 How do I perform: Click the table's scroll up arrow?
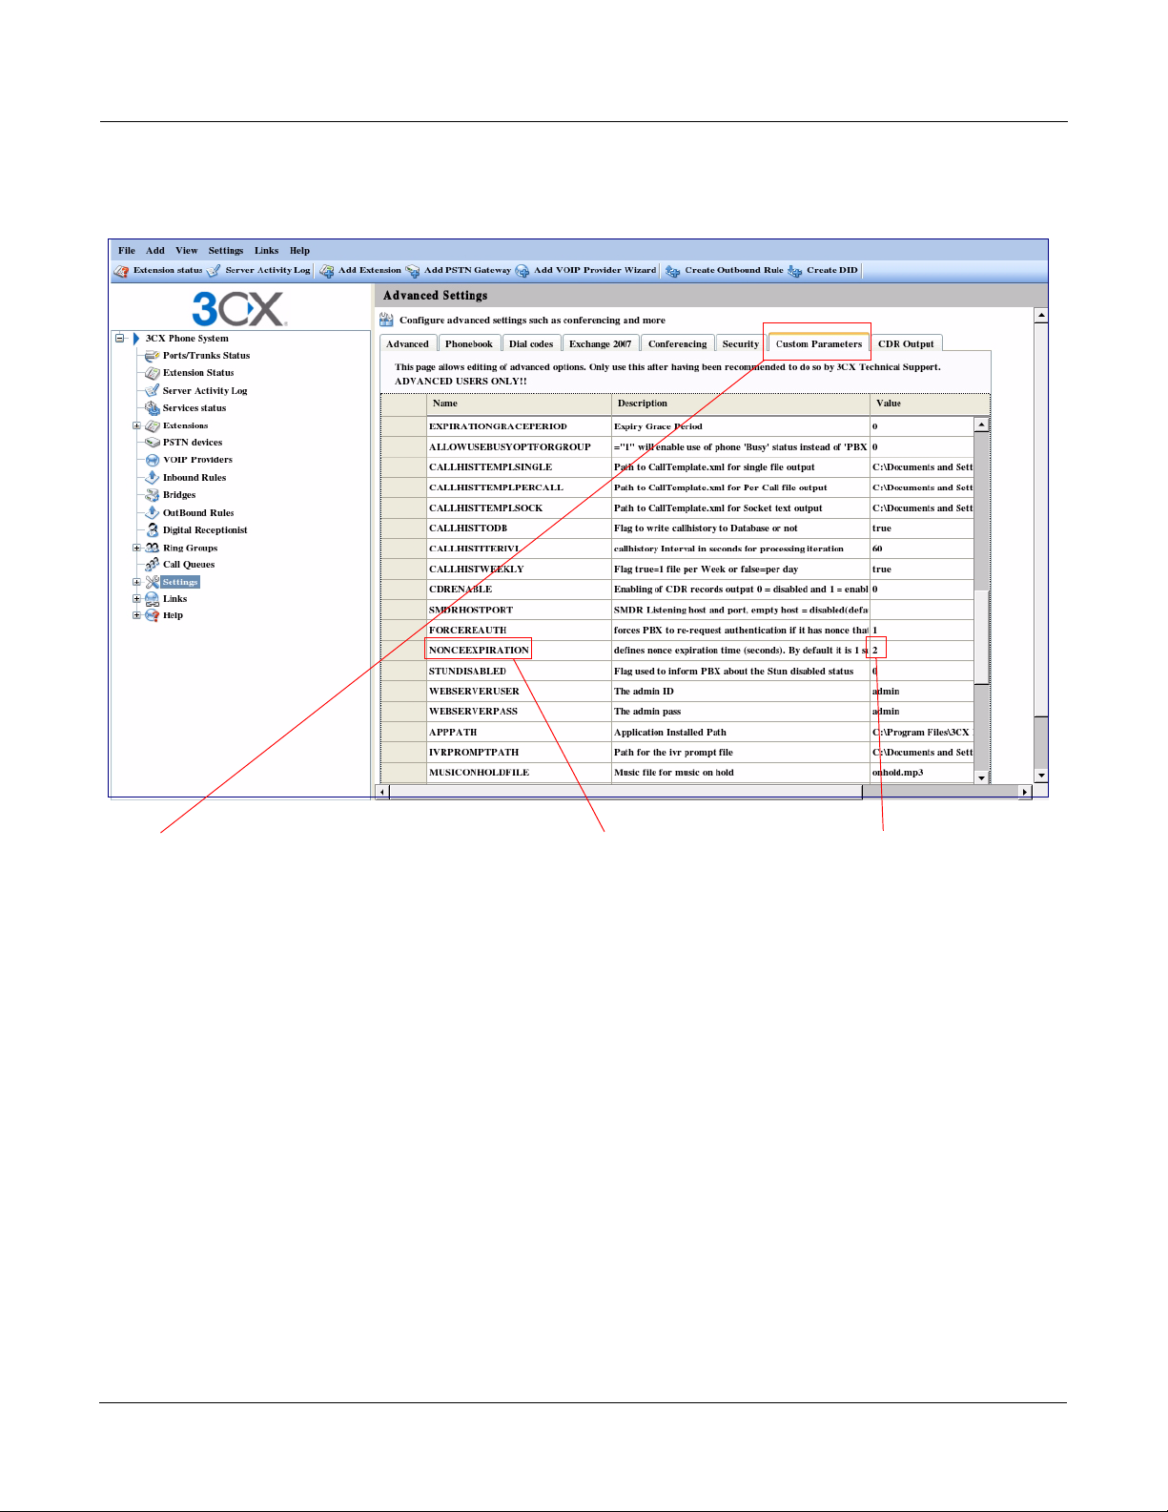point(981,425)
